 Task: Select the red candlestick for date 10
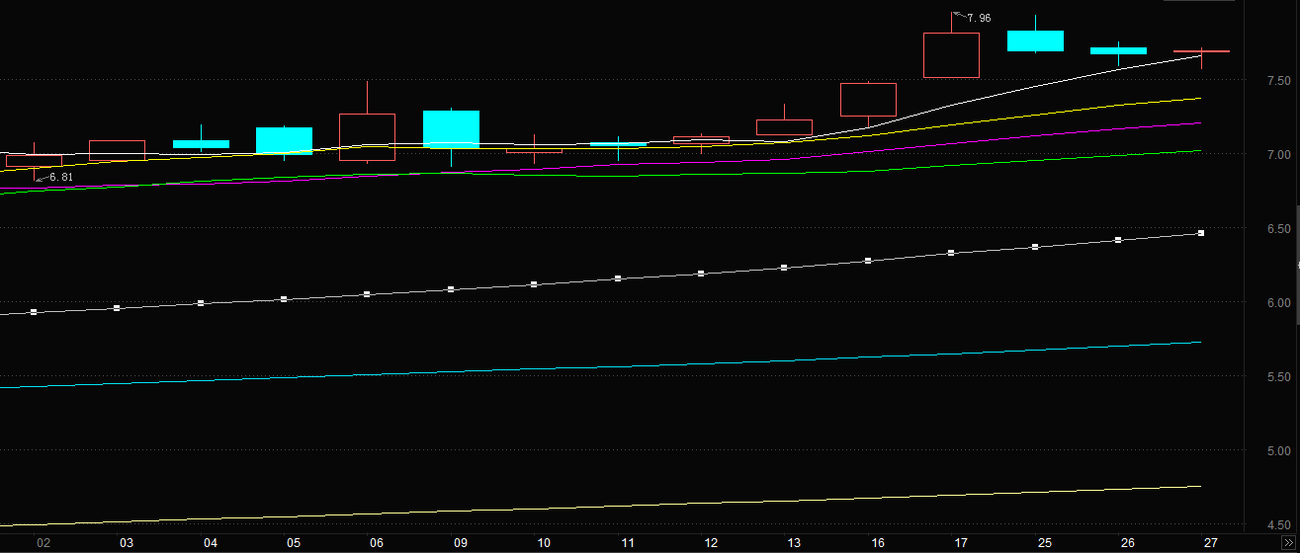(534, 150)
